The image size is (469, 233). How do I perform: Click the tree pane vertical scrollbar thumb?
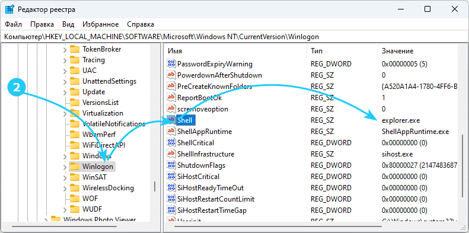pos(155,186)
